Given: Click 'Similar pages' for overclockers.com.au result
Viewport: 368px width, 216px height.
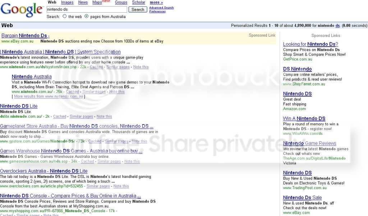Looking at the screenshot, I should 98,186.
